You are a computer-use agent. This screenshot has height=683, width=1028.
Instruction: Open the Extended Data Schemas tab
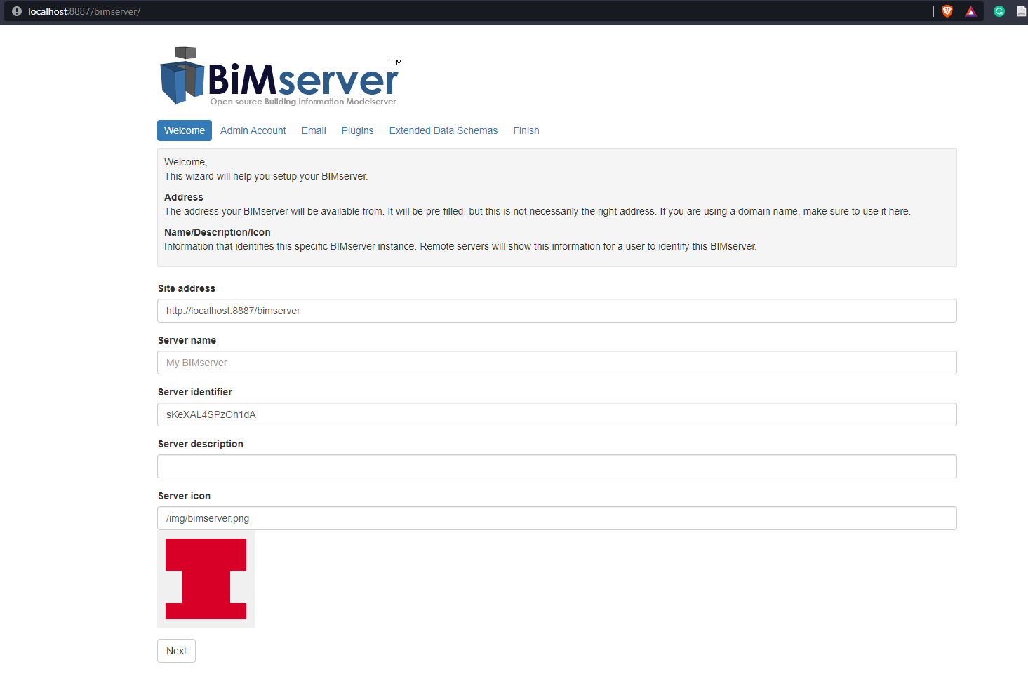tap(443, 130)
